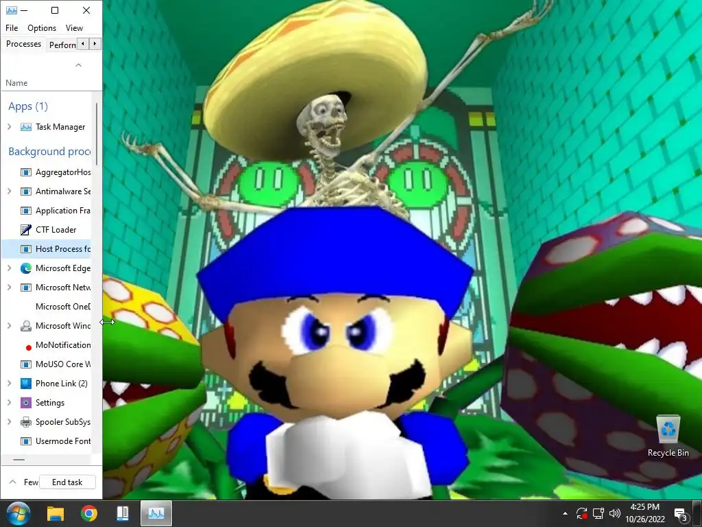Click the Settings gear process icon
This screenshot has width=702, height=527.
26,403
